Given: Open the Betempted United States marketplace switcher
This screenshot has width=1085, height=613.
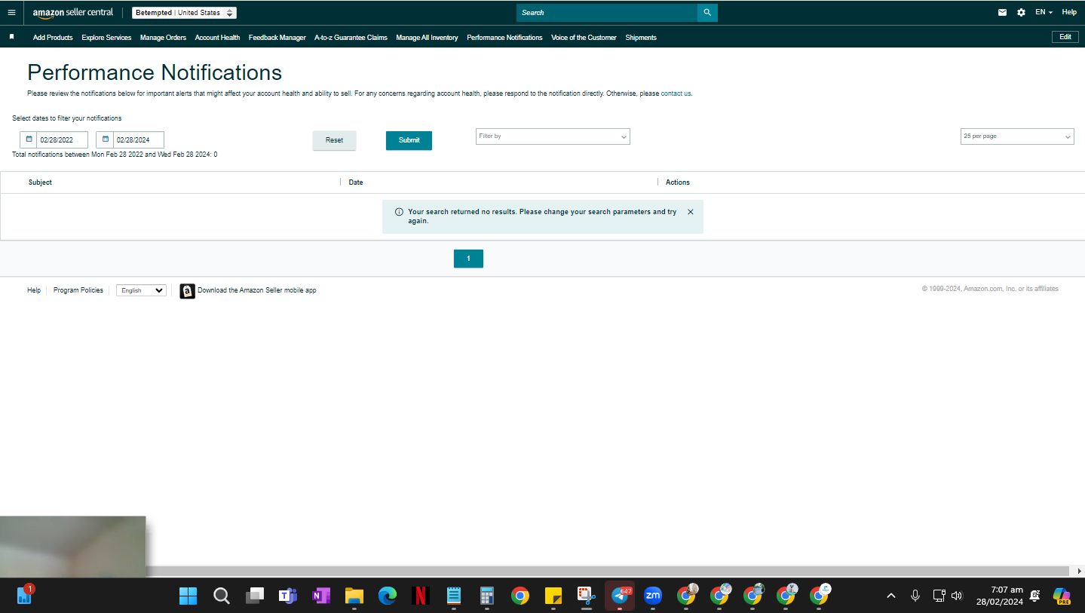Looking at the screenshot, I should coord(184,13).
